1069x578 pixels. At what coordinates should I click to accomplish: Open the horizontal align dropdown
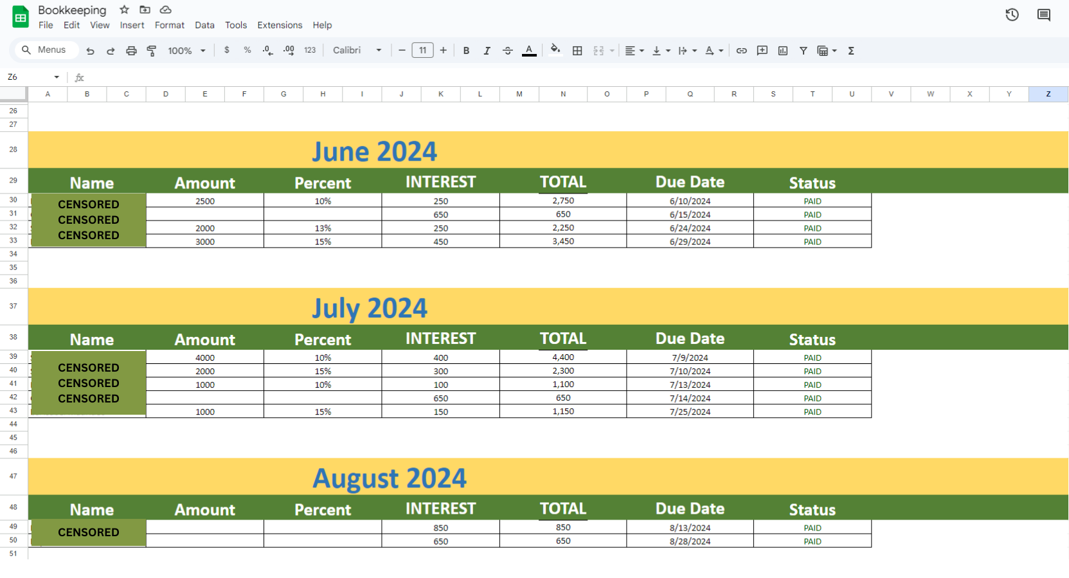click(x=634, y=51)
